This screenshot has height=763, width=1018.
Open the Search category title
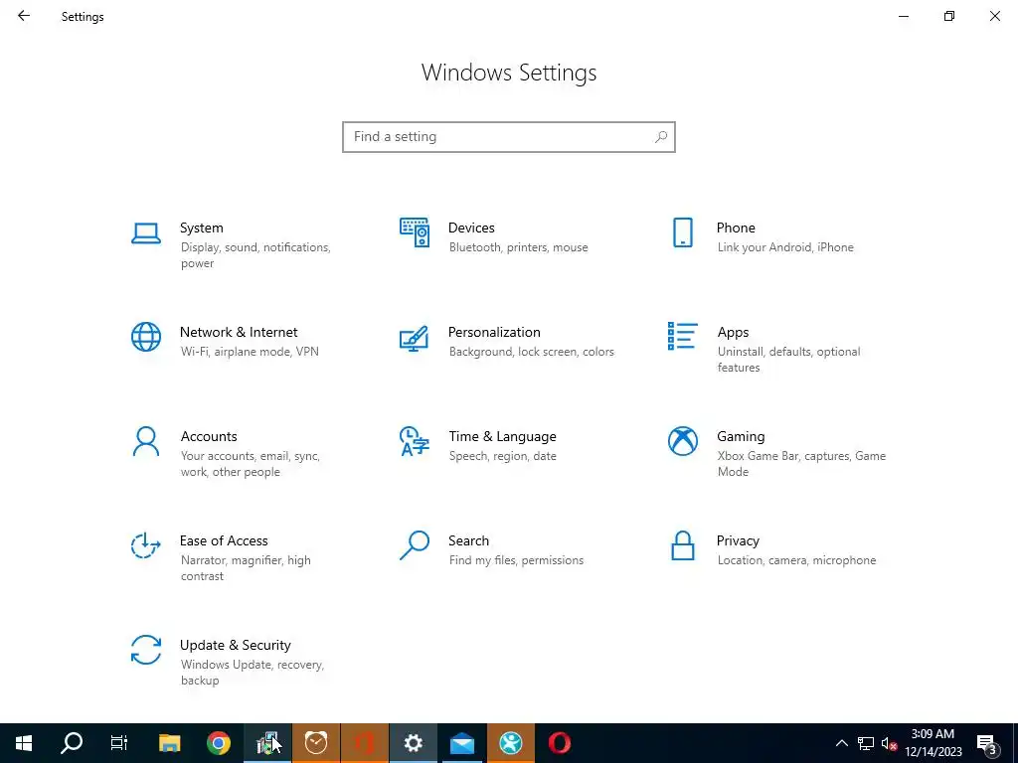point(469,540)
